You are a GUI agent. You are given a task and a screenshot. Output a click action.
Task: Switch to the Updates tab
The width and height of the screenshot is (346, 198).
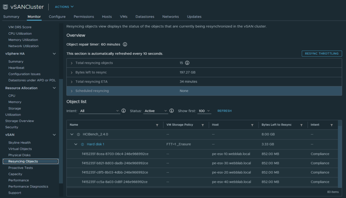point(194,17)
